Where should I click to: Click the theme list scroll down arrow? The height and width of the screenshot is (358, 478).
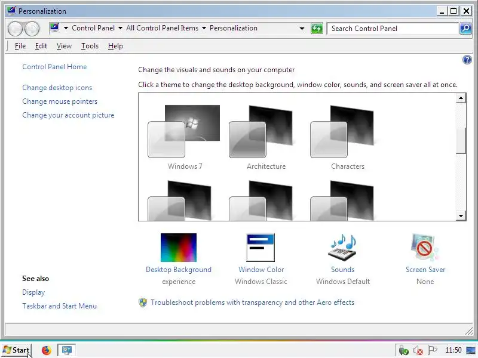[461, 216]
